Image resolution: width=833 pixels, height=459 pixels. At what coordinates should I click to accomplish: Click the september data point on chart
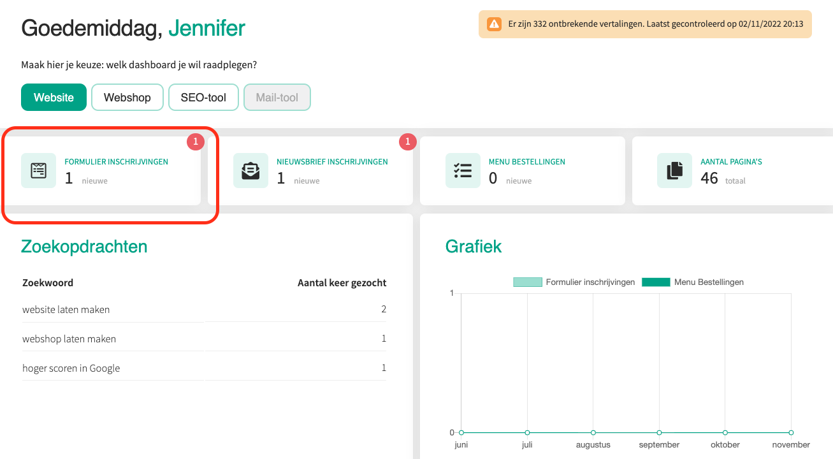pos(659,433)
